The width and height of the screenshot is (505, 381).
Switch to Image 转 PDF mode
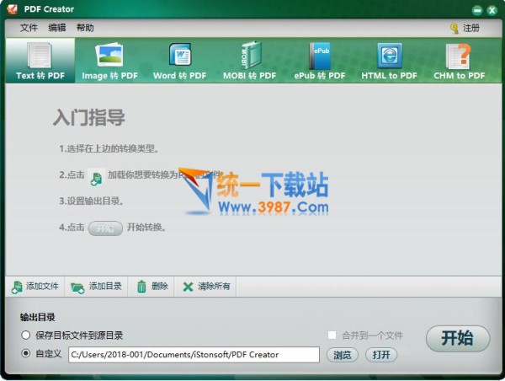(109, 59)
